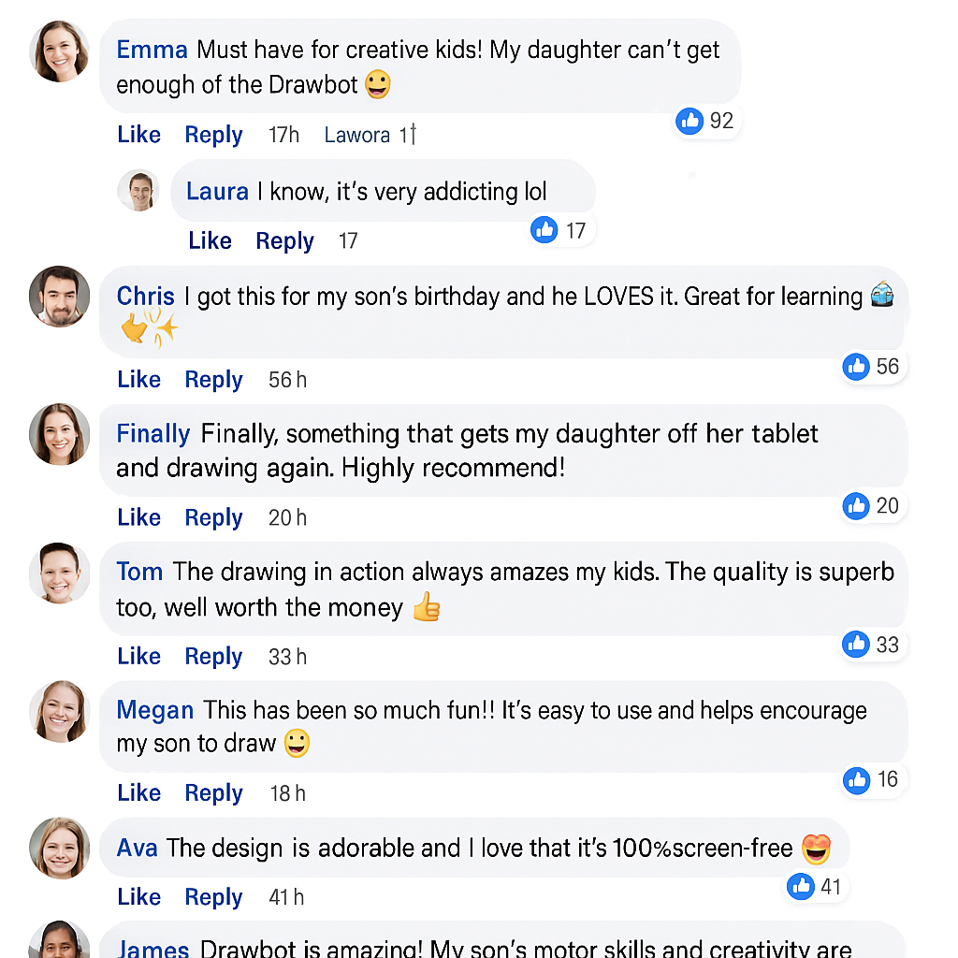Click the like reaction icon with 17 count
The image size is (958, 958).
point(544,229)
